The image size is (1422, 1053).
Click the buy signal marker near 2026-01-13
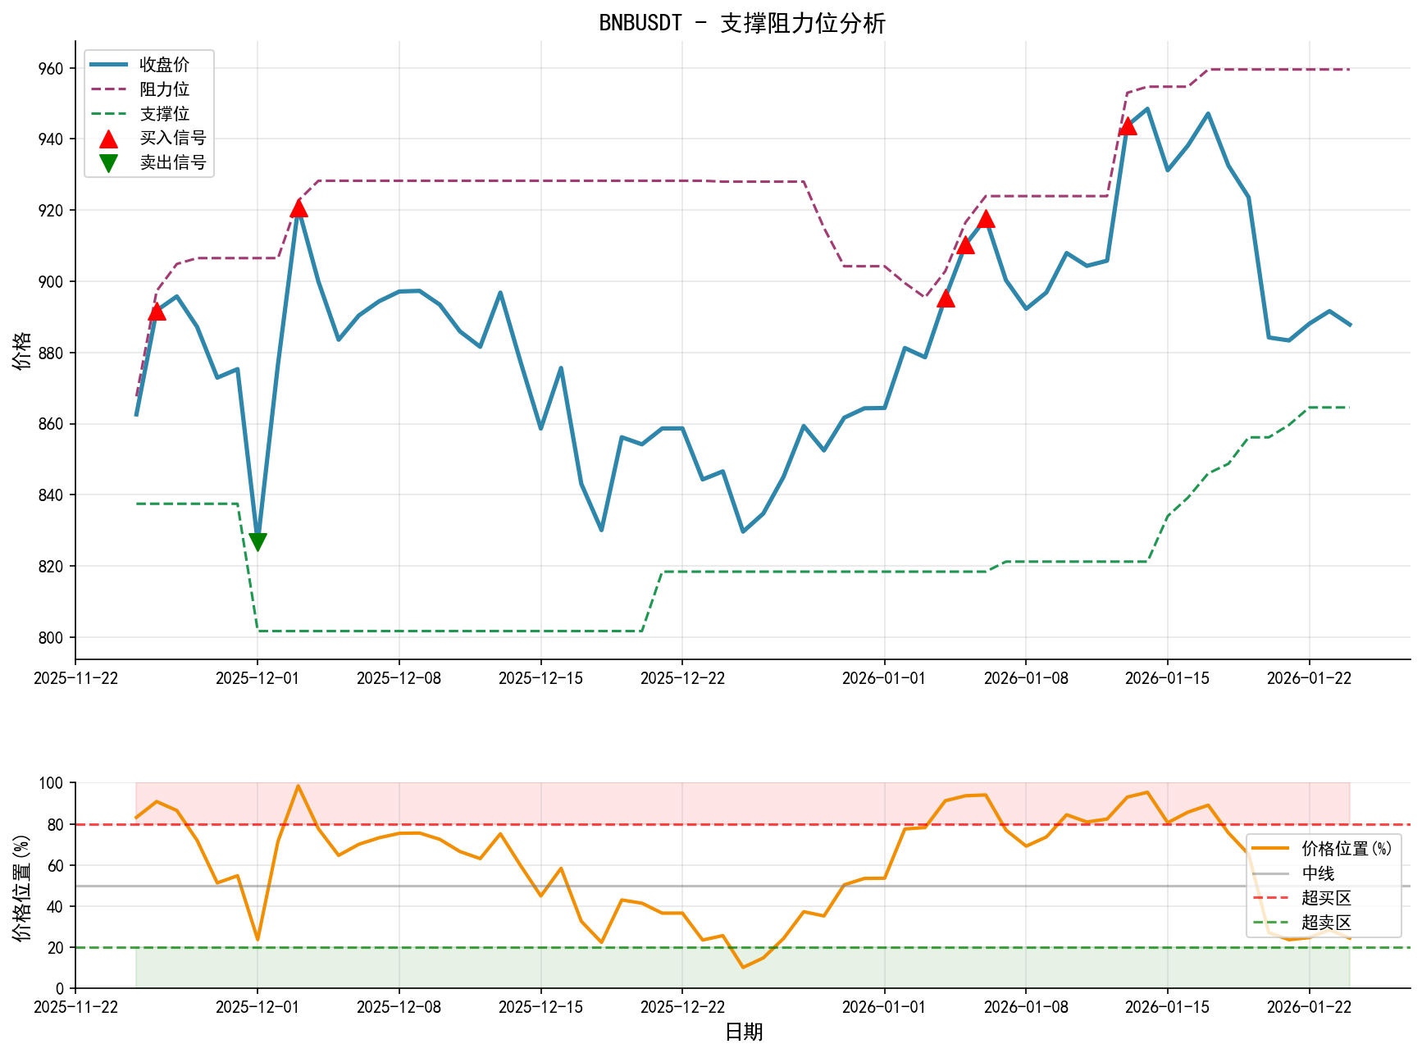1128,128
